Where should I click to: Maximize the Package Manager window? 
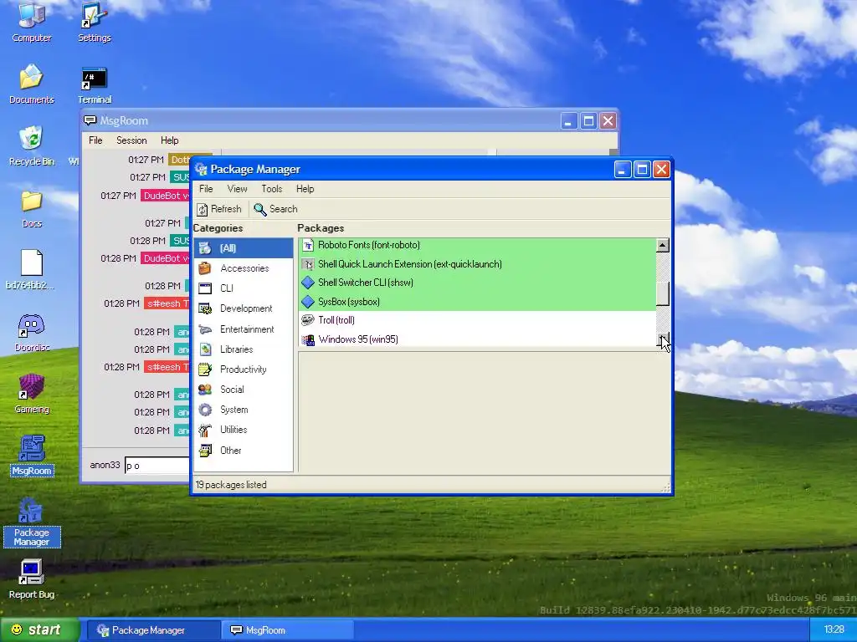click(x=642, y=170)
